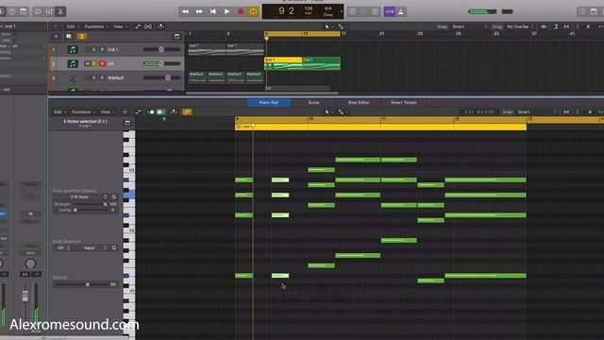
Task: Toggle the Metronome button
Action: (x=400, y=11)
